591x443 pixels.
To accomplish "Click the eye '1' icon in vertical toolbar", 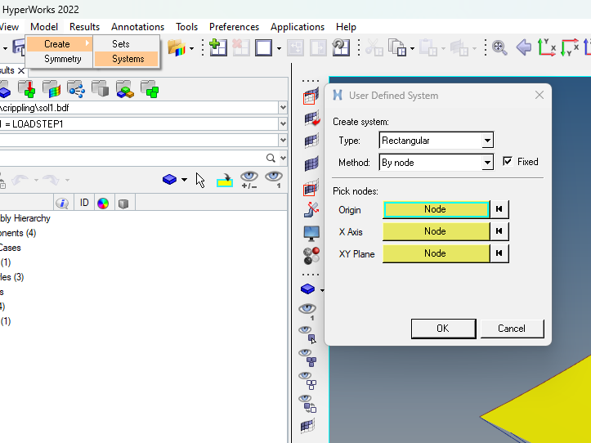I will click(308, 311).
